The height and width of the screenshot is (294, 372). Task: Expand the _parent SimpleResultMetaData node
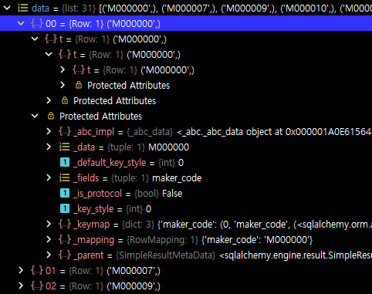click(49, 255)
